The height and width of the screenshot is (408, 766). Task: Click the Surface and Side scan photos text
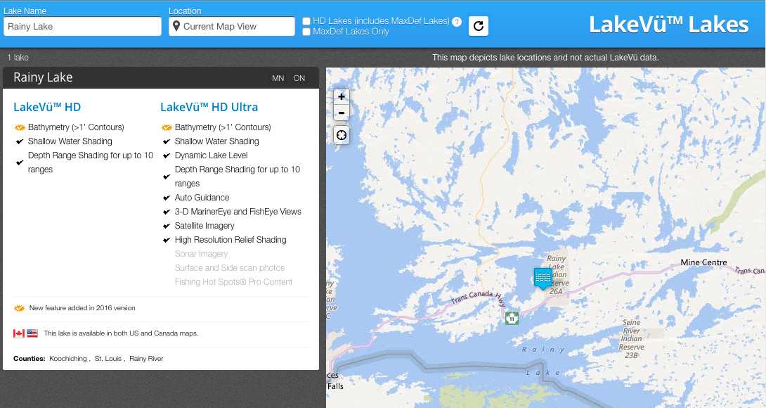pyautogui.click(x=230, y=268)
